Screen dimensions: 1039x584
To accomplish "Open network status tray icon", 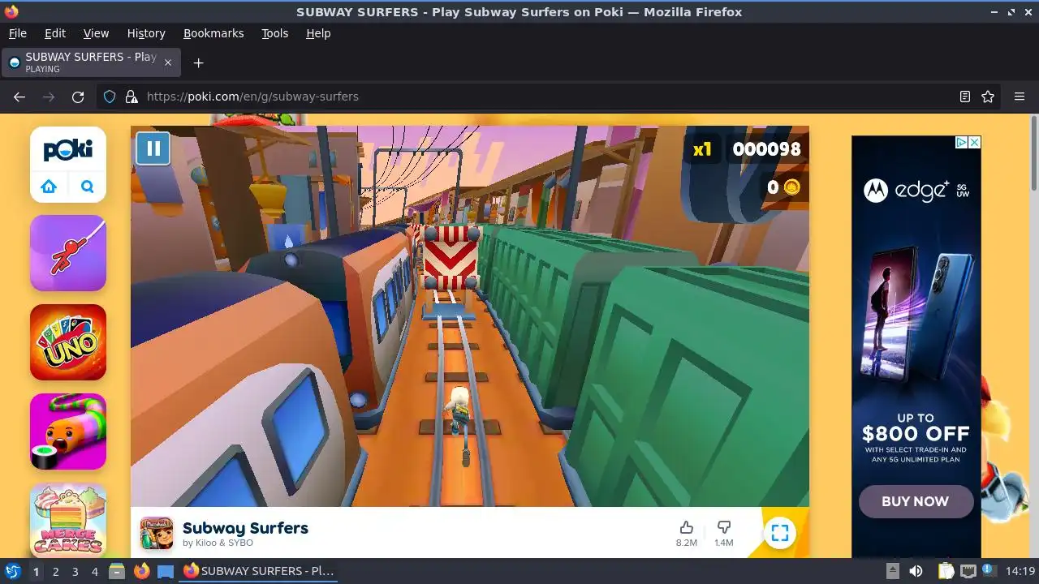I will [968, 571].
